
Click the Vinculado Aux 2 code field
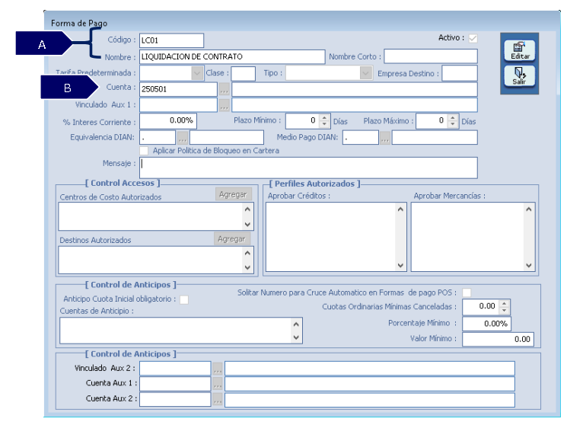[175, 369]
